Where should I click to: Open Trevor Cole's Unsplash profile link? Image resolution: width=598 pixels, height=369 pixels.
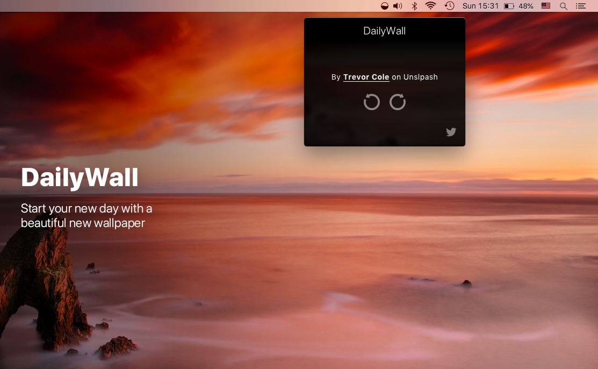point(366,77)
